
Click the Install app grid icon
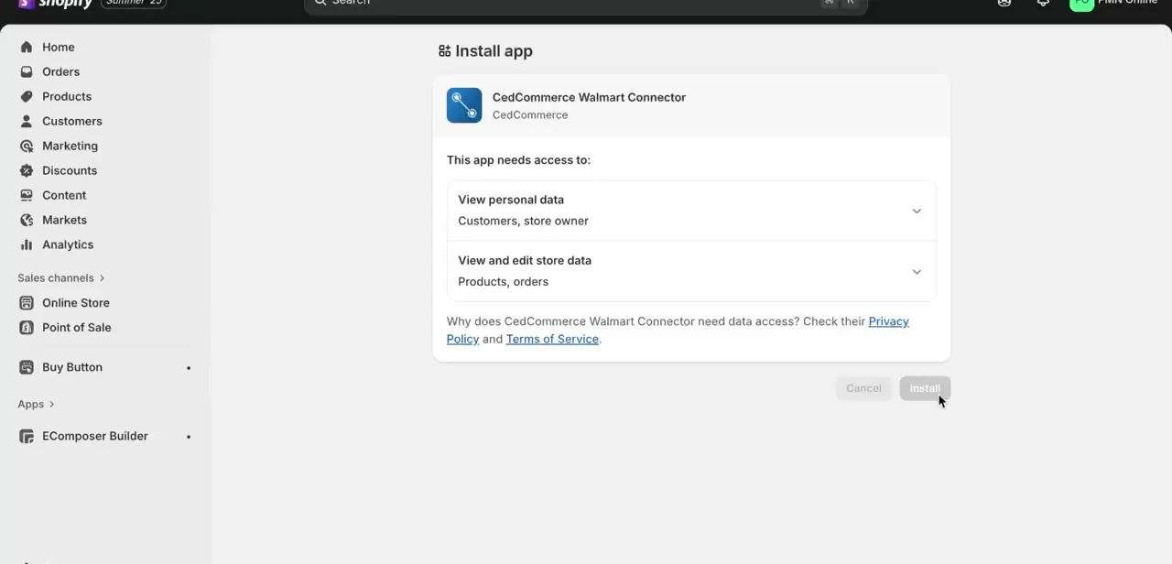(445, 51)
